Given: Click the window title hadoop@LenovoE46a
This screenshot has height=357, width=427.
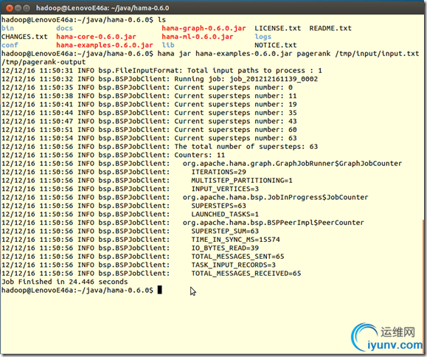Looking at the screenshot, I should (x=103, y=8).
